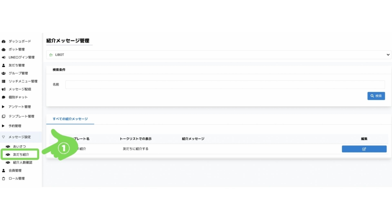The width and height of the screenshot is (392, 220).
Task: Click the blue edit button in the row
Action: pyautogui.click(x=364, y=149)
